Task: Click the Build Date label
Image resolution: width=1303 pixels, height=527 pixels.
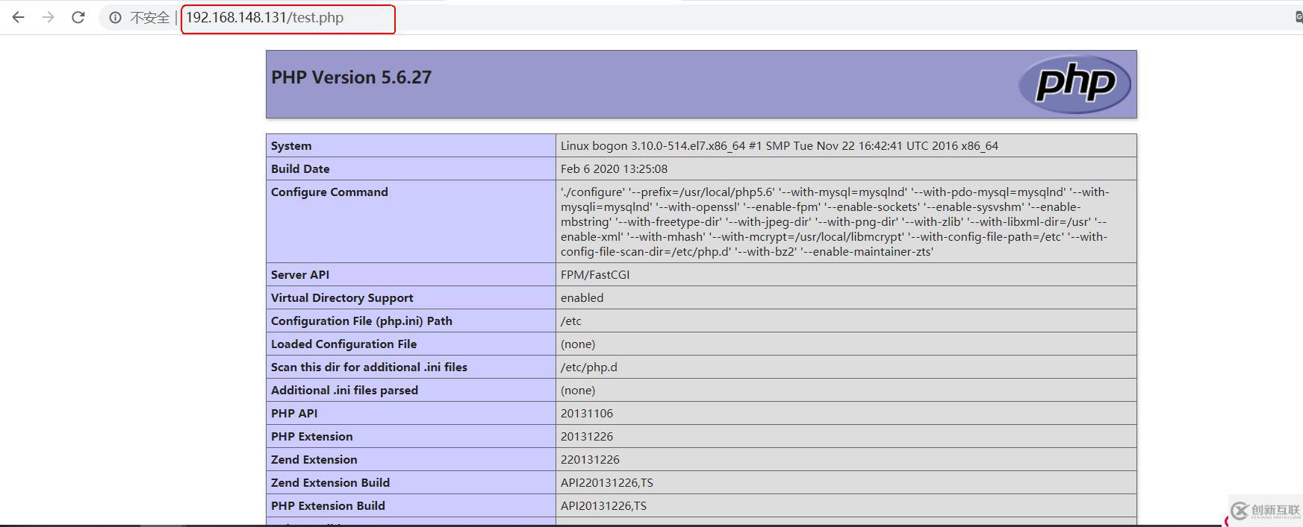Action: point(300,169)
